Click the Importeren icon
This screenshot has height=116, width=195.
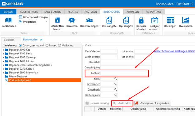tap(20, 22)
